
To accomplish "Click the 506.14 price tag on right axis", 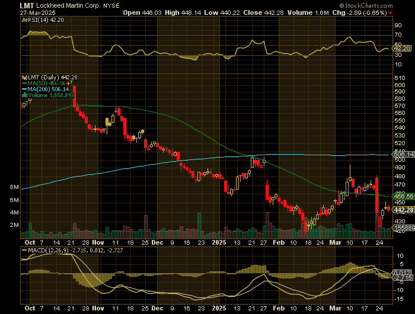I will pyautogui.click(x=404, y=154).
